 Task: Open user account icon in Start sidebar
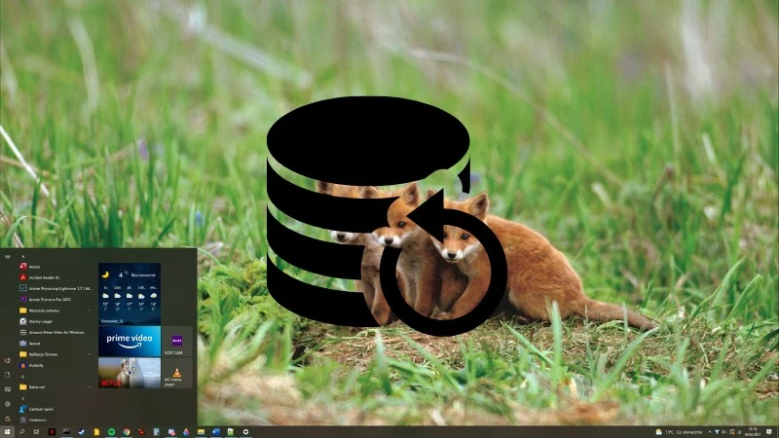[8, 360]
